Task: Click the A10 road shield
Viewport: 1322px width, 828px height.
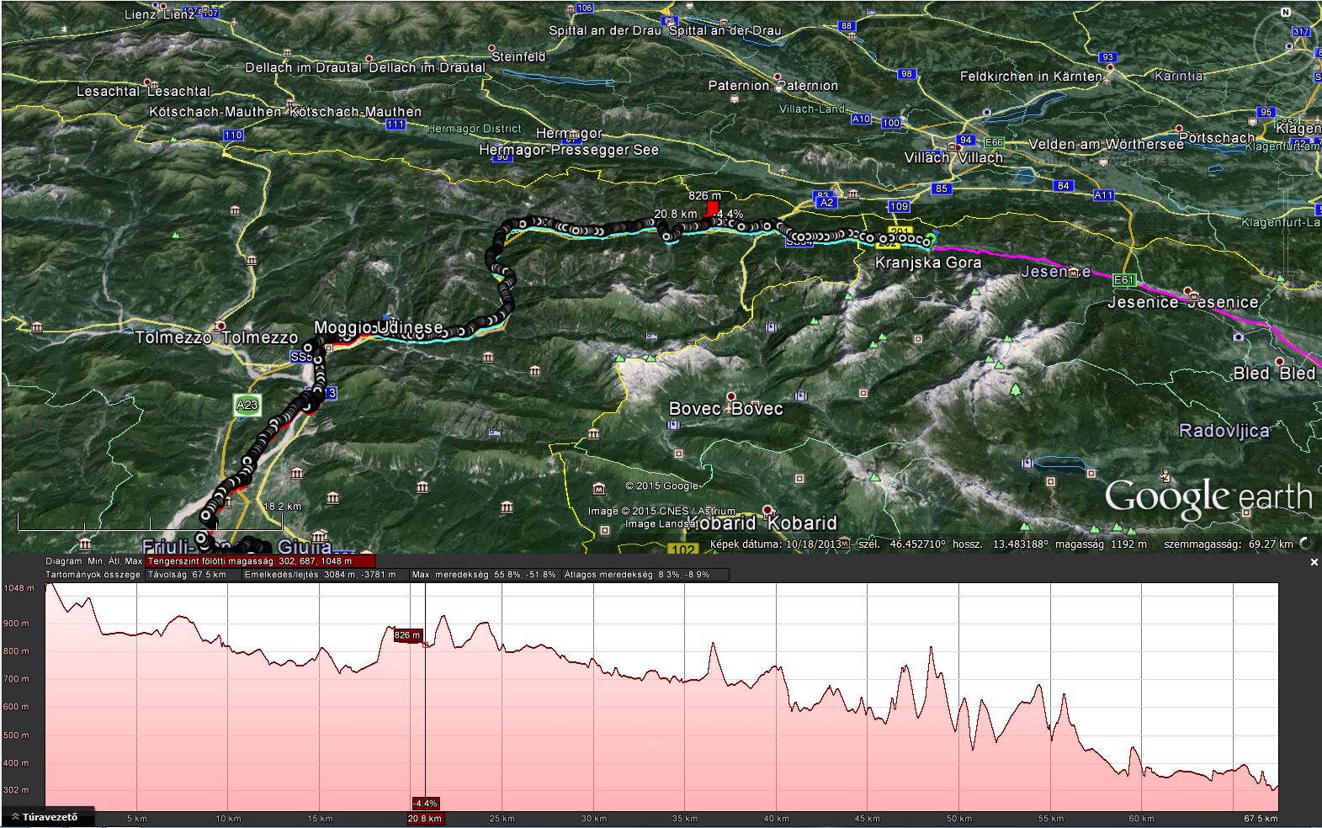Action: click(x=861, y=119)
